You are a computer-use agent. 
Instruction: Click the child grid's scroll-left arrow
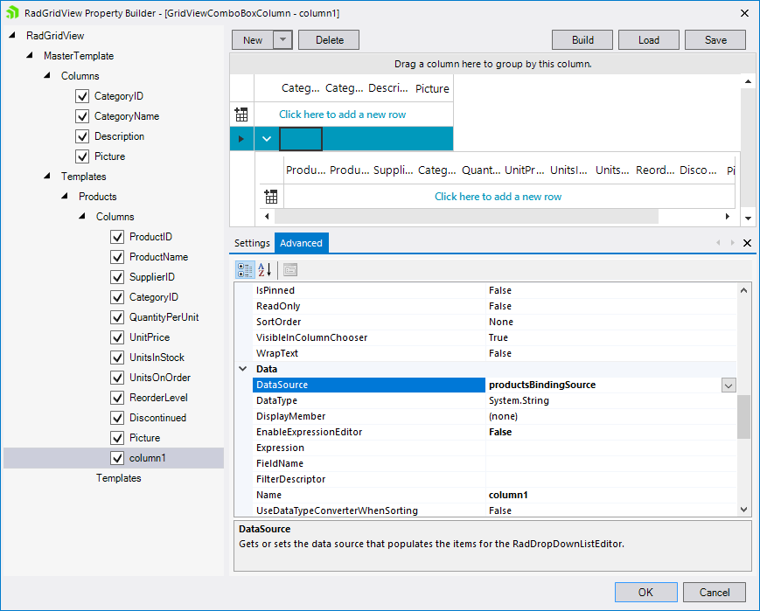point(267,216)
